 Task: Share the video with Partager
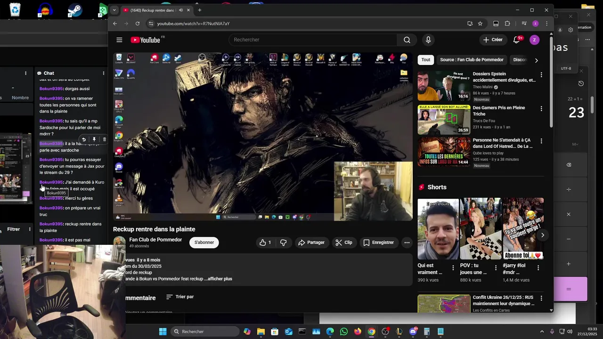pyautogui.click(x=311, y=242)
